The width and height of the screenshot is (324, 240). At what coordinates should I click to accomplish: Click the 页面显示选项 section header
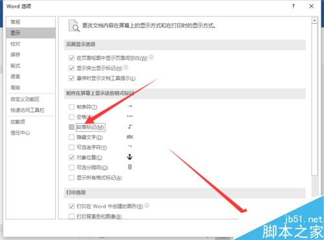[x=185, y=45]
